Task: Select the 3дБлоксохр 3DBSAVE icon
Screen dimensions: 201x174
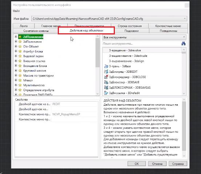Action: click(106, 82)
